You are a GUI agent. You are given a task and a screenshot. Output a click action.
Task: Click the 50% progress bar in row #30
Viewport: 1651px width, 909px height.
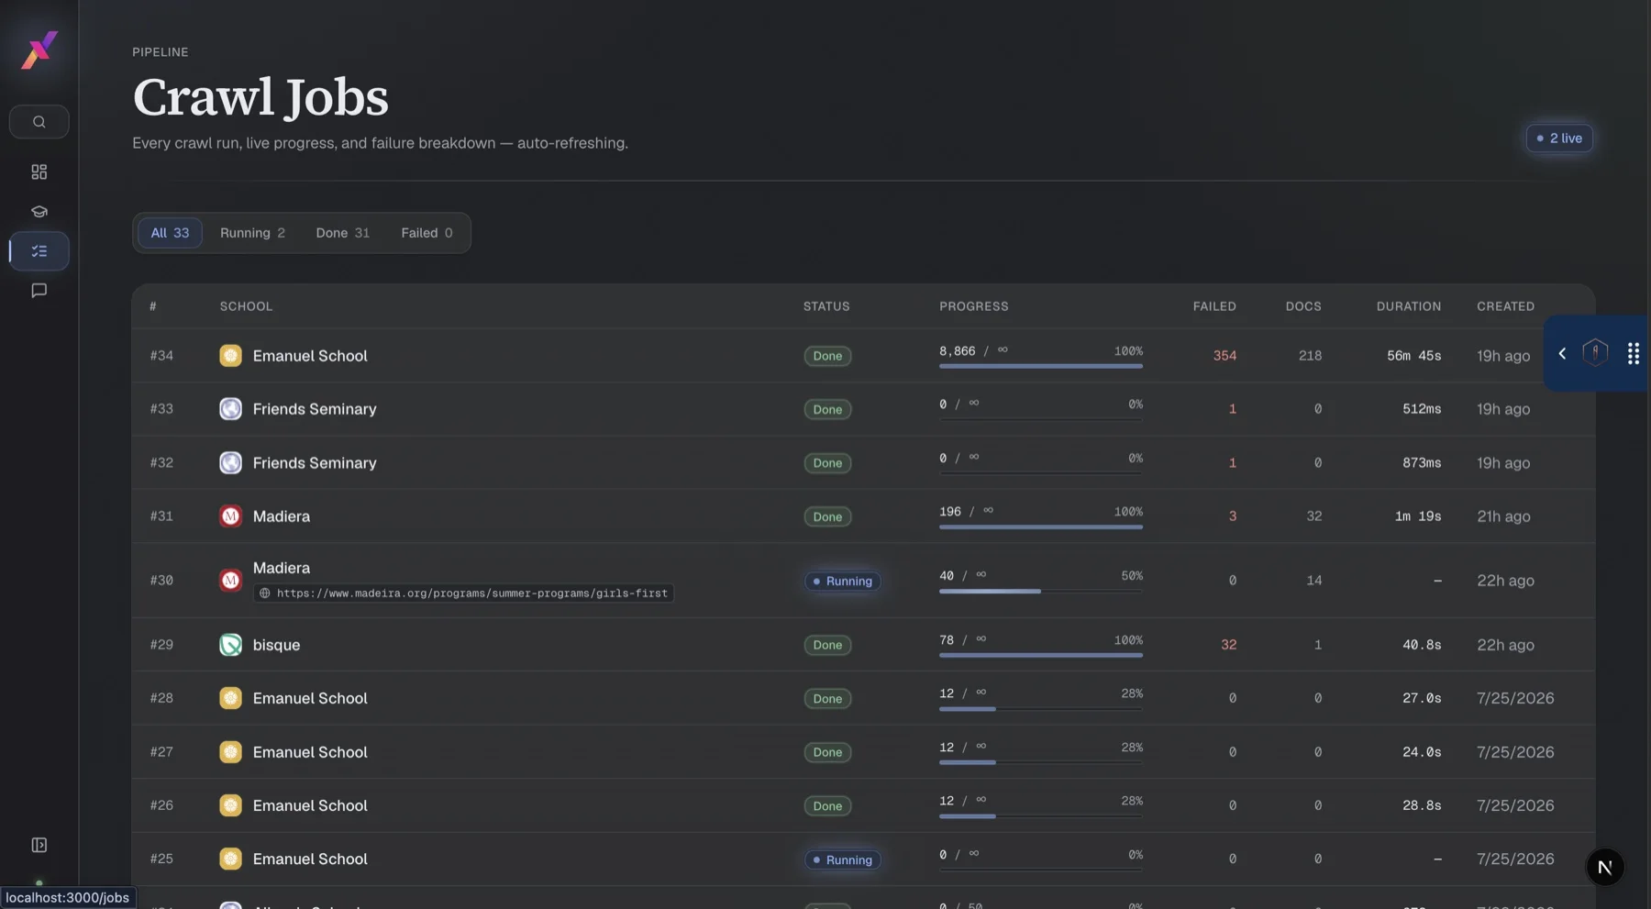[x=1041, y=592]
